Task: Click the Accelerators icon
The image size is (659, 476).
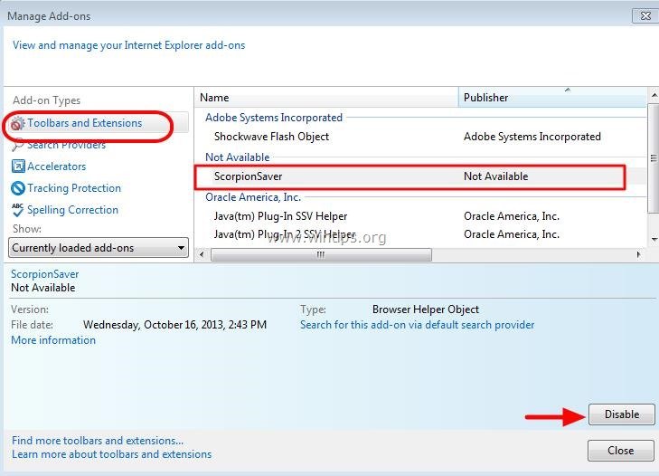Action: [18, 167]
